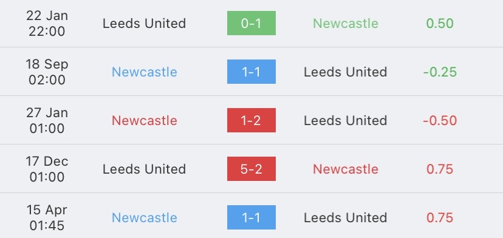The image size is (503, 238).
Task: Open the green 0-1 score badge
Action: [251, 23]
